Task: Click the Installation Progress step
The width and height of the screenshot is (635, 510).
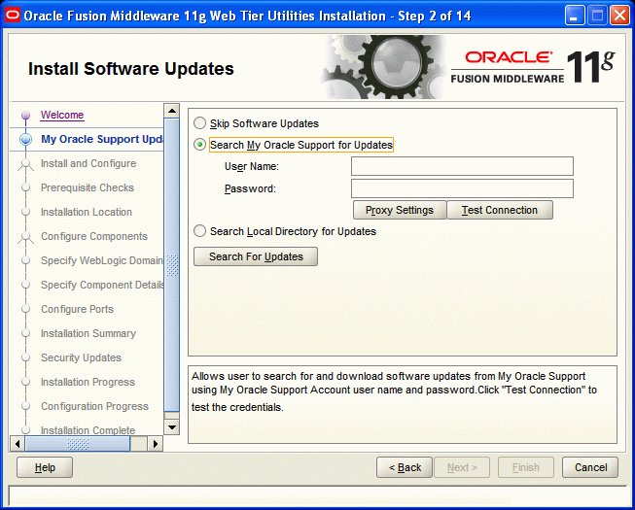Action: click(x=88, y=382)
